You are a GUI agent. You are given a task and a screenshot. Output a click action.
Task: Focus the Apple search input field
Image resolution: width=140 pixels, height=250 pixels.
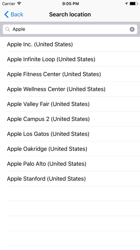70,29
